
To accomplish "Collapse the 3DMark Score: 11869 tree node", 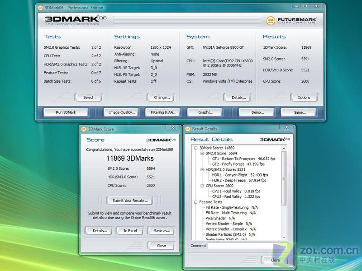I will pos(196,148).
